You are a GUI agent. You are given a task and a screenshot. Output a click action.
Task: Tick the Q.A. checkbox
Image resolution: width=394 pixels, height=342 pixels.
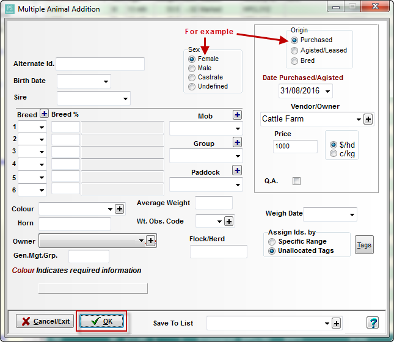pyautogui.click(x=296, y=181)
